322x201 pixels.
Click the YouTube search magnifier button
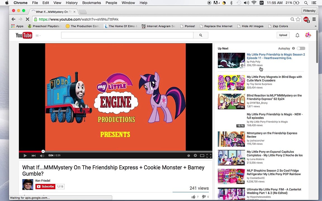[201, 35]
